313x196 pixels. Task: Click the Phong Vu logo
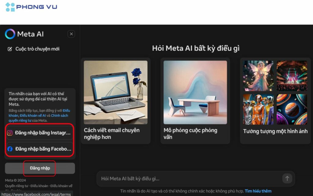[31, 7]
